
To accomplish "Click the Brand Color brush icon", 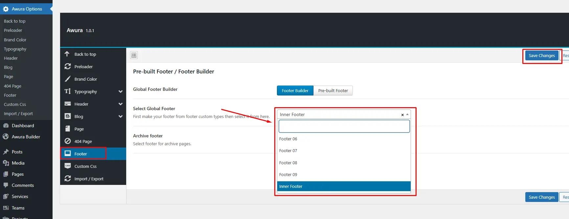I will tap(68, 79).
